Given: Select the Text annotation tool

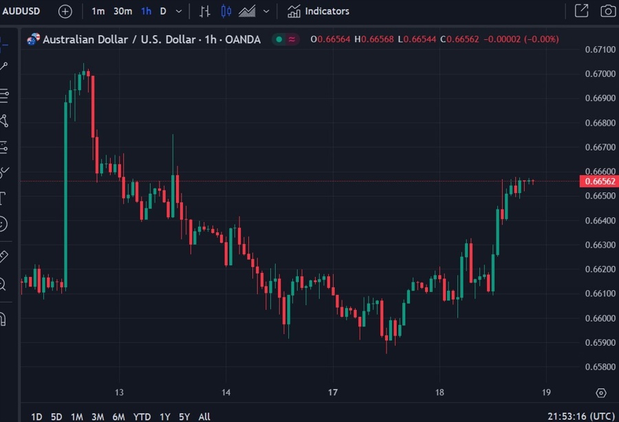Looking at the screenshot, I should tap(3, 198).
